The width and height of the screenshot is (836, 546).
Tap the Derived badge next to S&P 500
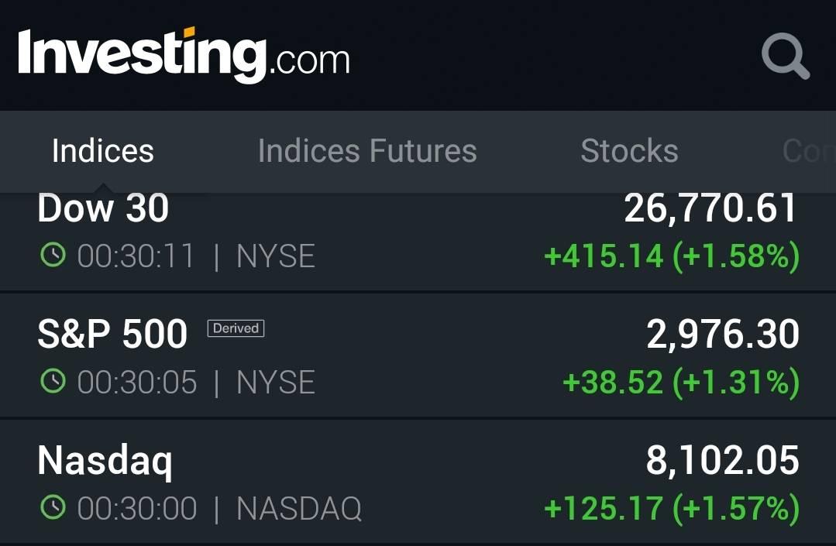tap(236, 328)
